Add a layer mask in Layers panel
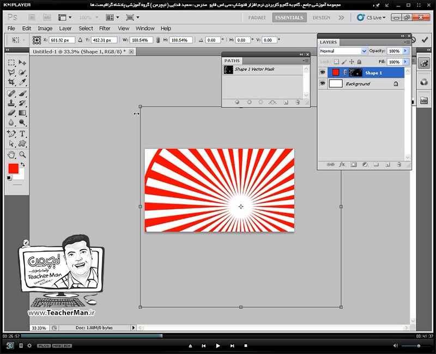436x354 pixels. point(353,164)
